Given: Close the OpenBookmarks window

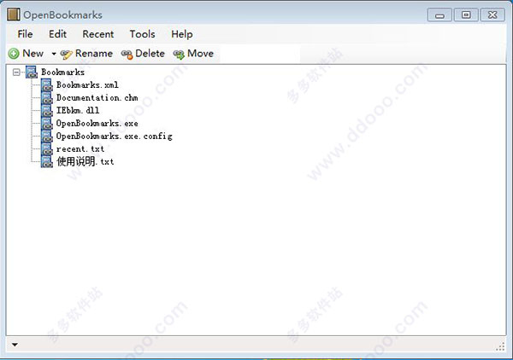Looking at the screenshot, I should point(492,15).
